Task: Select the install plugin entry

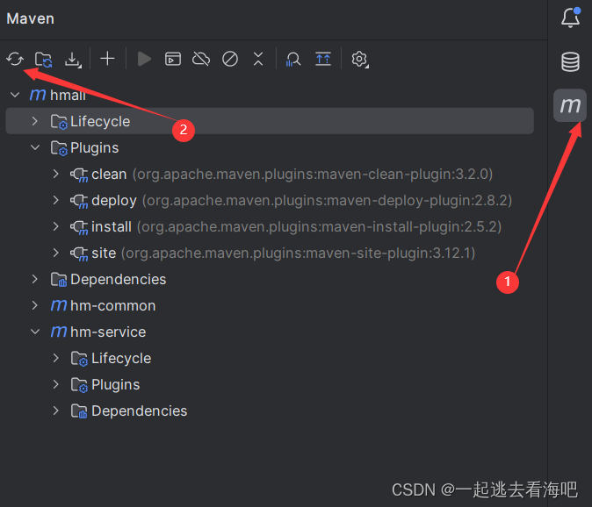Action: pos(270,226)
